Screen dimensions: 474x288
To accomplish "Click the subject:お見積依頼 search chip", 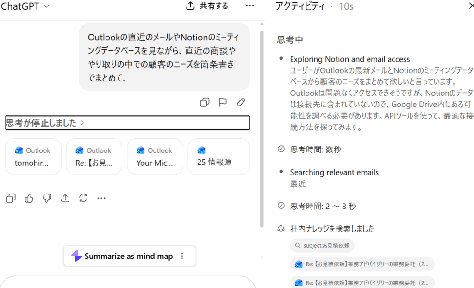I will point(322,245).
